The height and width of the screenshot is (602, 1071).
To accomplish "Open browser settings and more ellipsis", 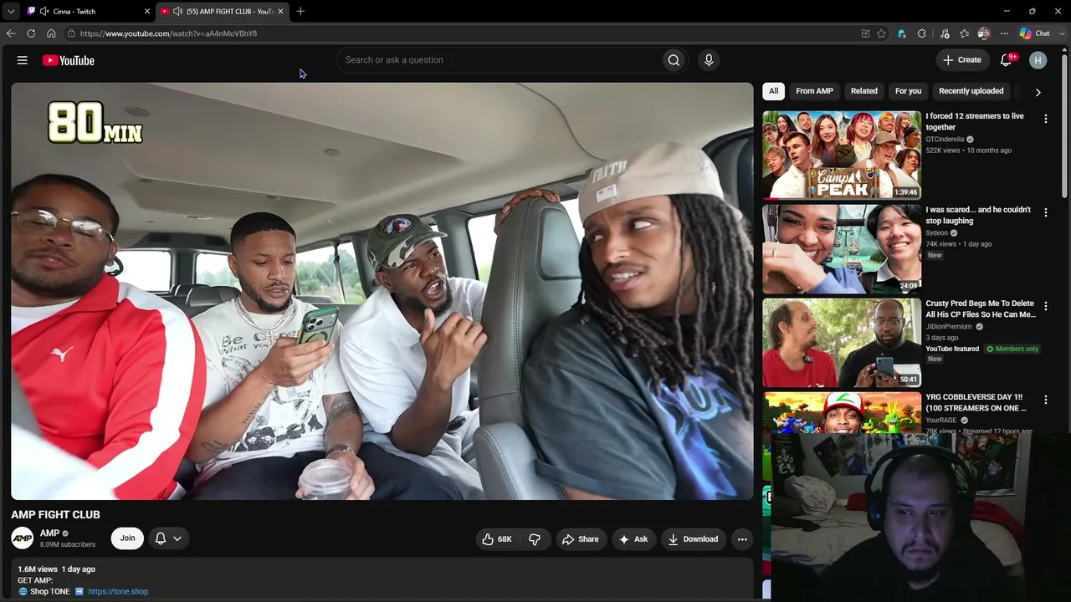I will tap(1004, 33).
